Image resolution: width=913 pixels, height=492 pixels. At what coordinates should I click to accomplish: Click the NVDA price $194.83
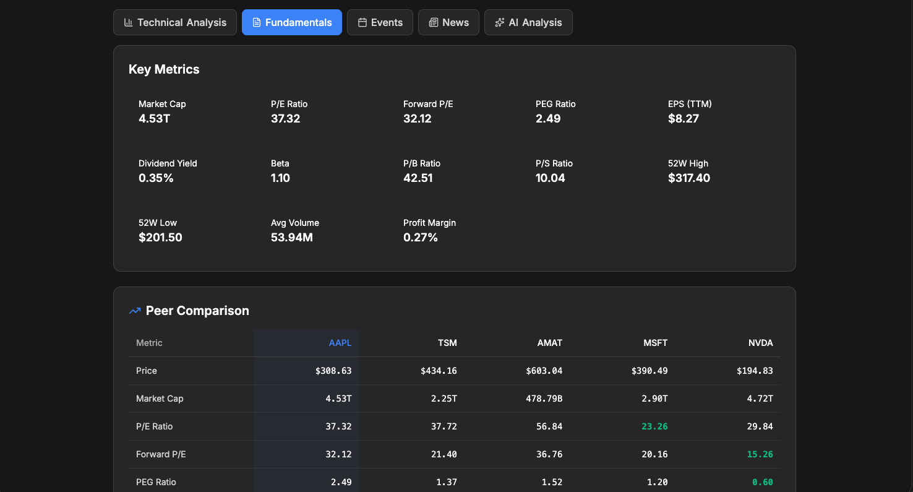(755, 371)
